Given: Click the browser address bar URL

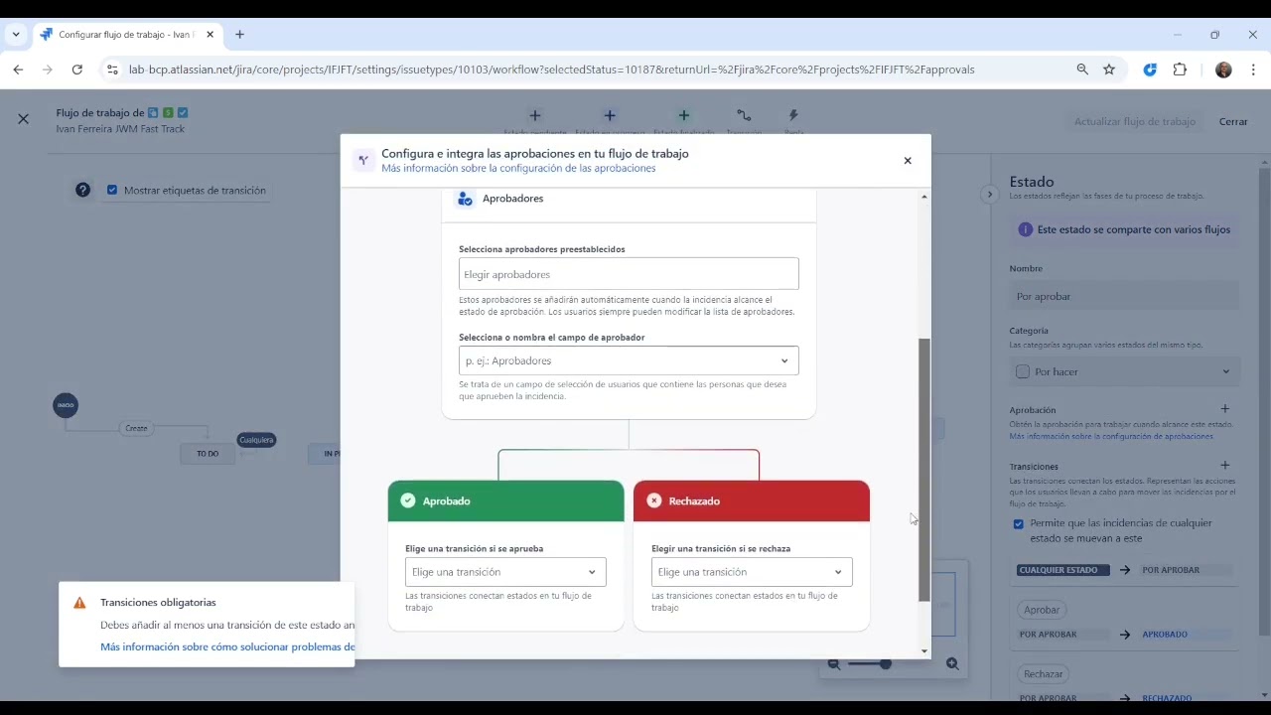Looking at the screenshot, I should (x=551, y=70).
